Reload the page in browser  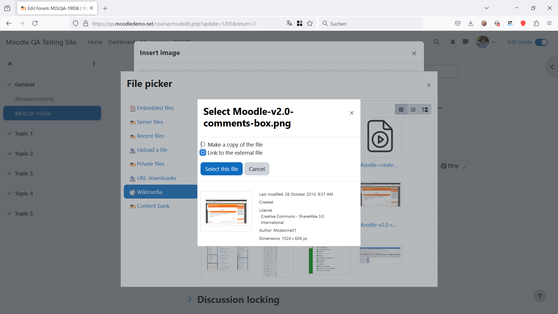click(x=35, y=23)
